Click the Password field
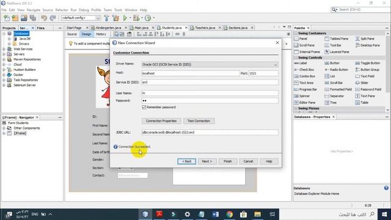The height and width of the screenshot is (220, 391). (210, 100)
